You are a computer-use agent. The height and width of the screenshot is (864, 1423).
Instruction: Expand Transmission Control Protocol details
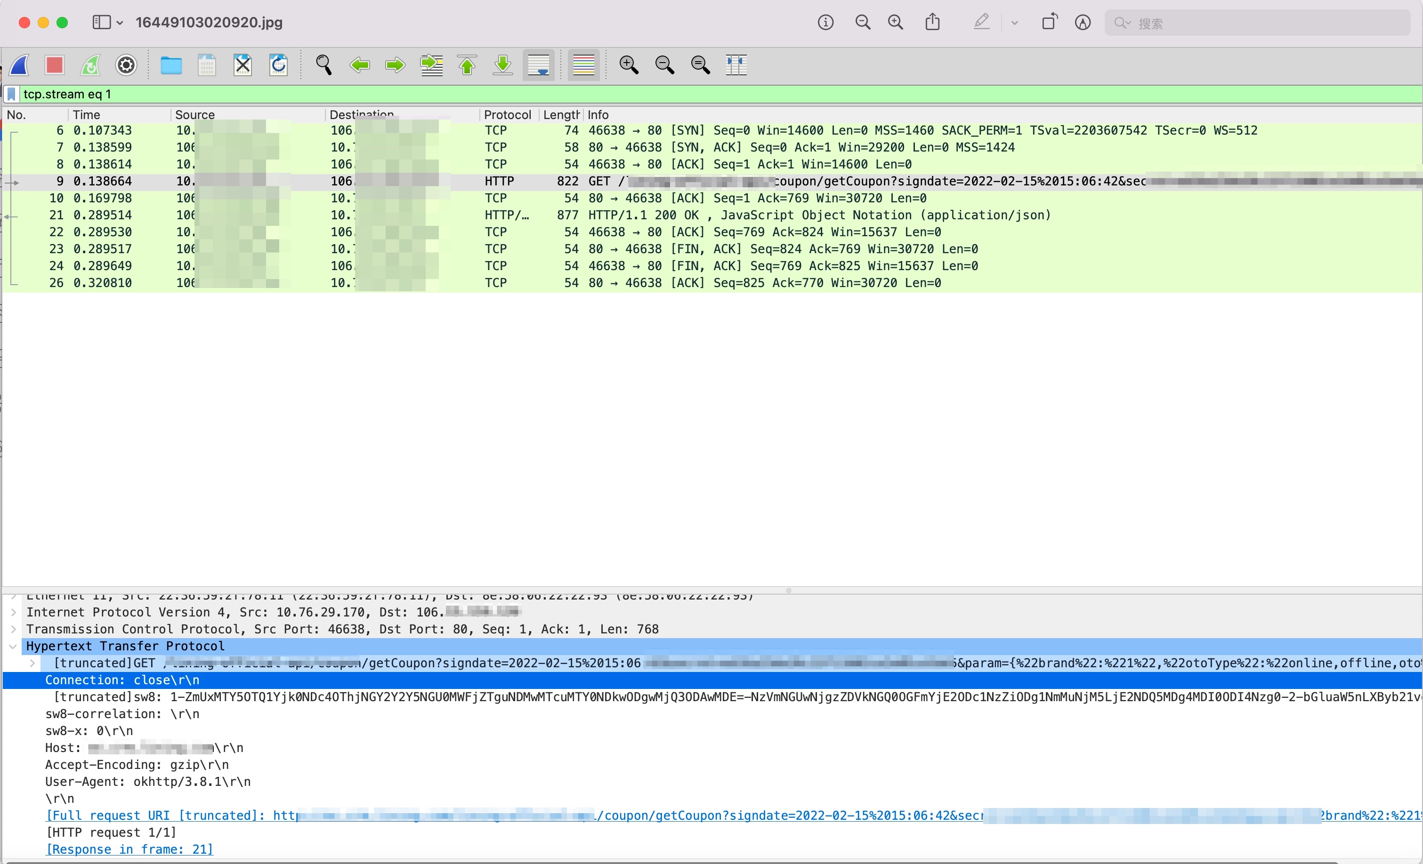click(x=13, y=629)
